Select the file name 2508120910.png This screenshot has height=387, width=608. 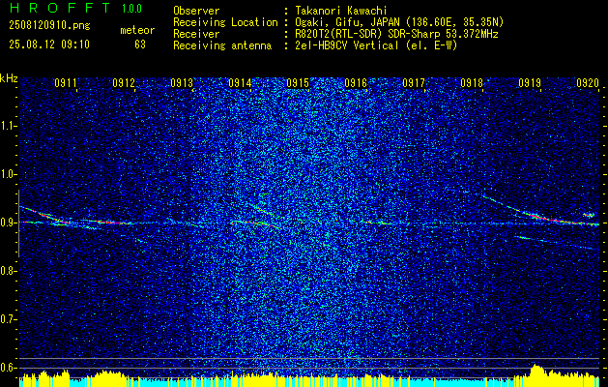(x=49, y=25)
